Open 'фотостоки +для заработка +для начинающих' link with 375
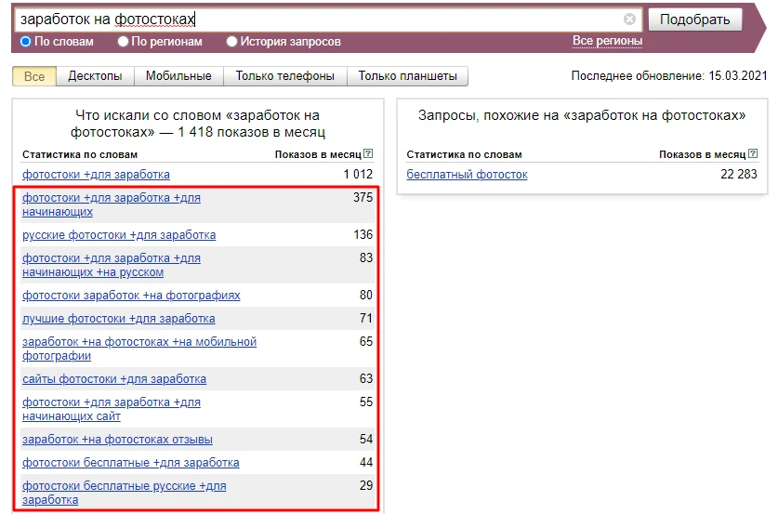The height and width of the screenshot is (514, 778). (x=112, y=204)
